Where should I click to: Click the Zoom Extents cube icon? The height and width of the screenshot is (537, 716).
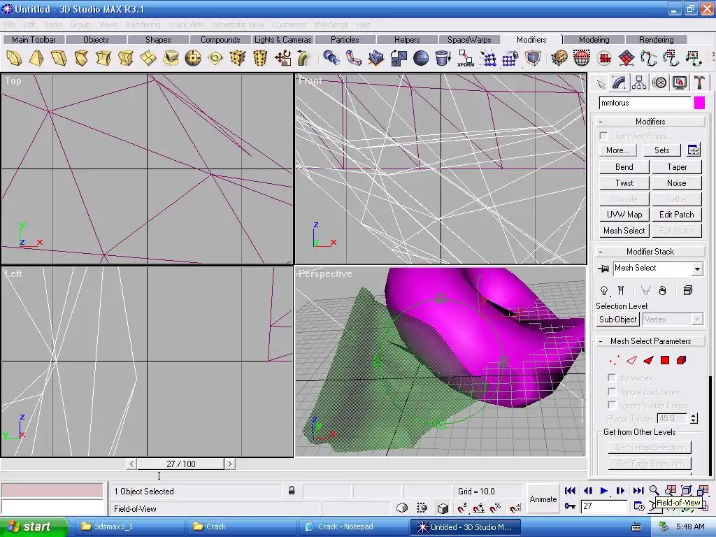pyautogui.click(x=687, y=490)
